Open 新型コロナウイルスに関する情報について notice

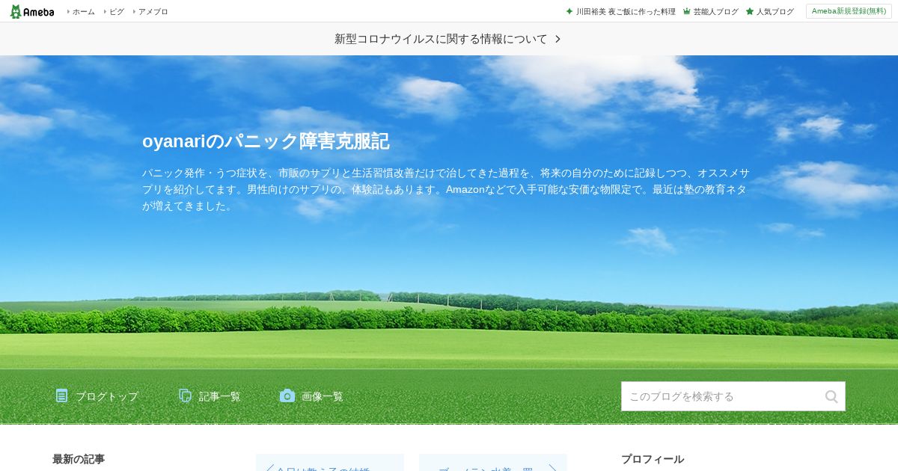441,39
